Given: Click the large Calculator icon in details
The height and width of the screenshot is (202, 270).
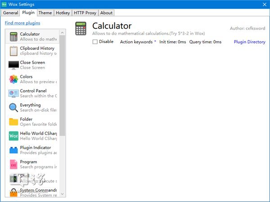Looking at the screenshot, I should (x=81, y=29).
